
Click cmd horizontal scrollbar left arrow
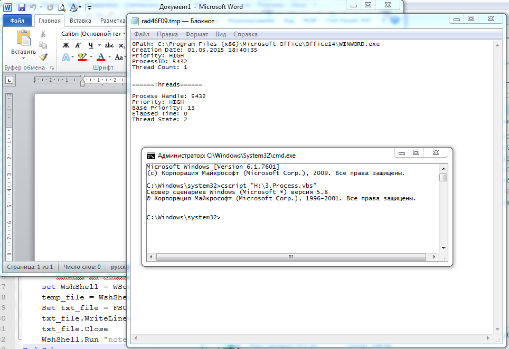150,257
